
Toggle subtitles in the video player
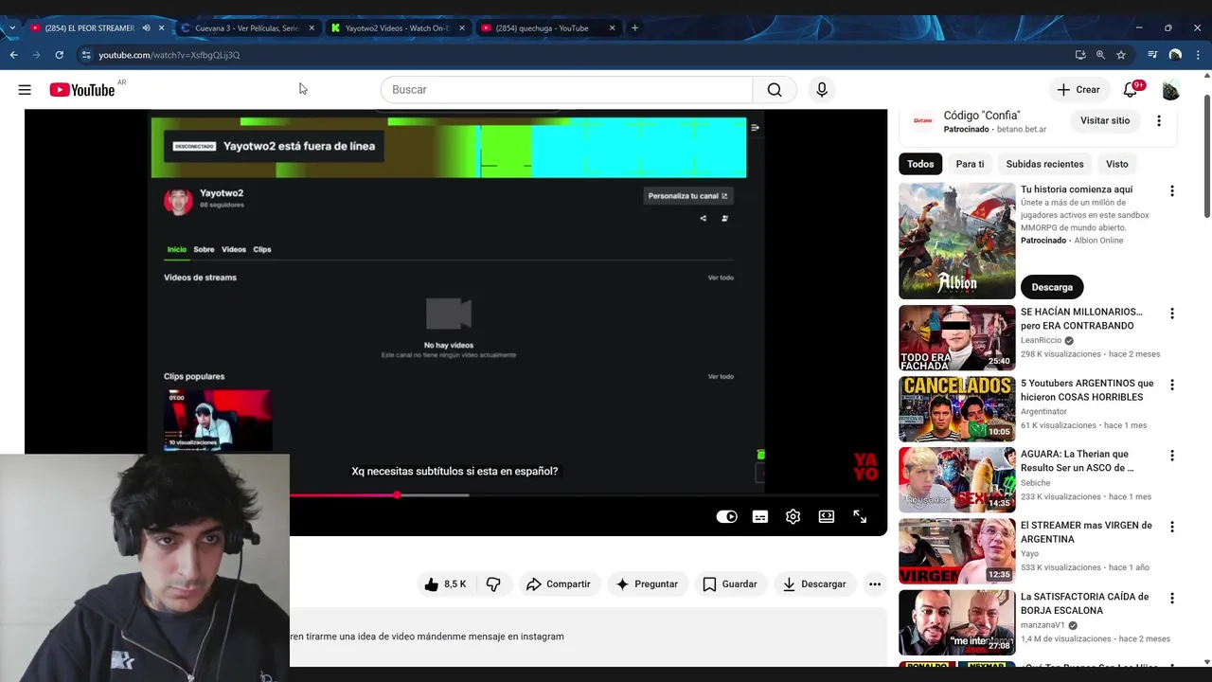point(760,516)
